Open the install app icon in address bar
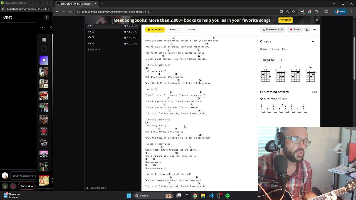Viewport: 356px width, 200px height. [x=281, y=12]
